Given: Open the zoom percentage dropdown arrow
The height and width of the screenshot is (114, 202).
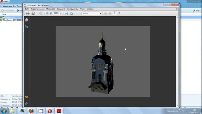Looking at the screenshot, I should pyautogui.click(x=61, y=13).
